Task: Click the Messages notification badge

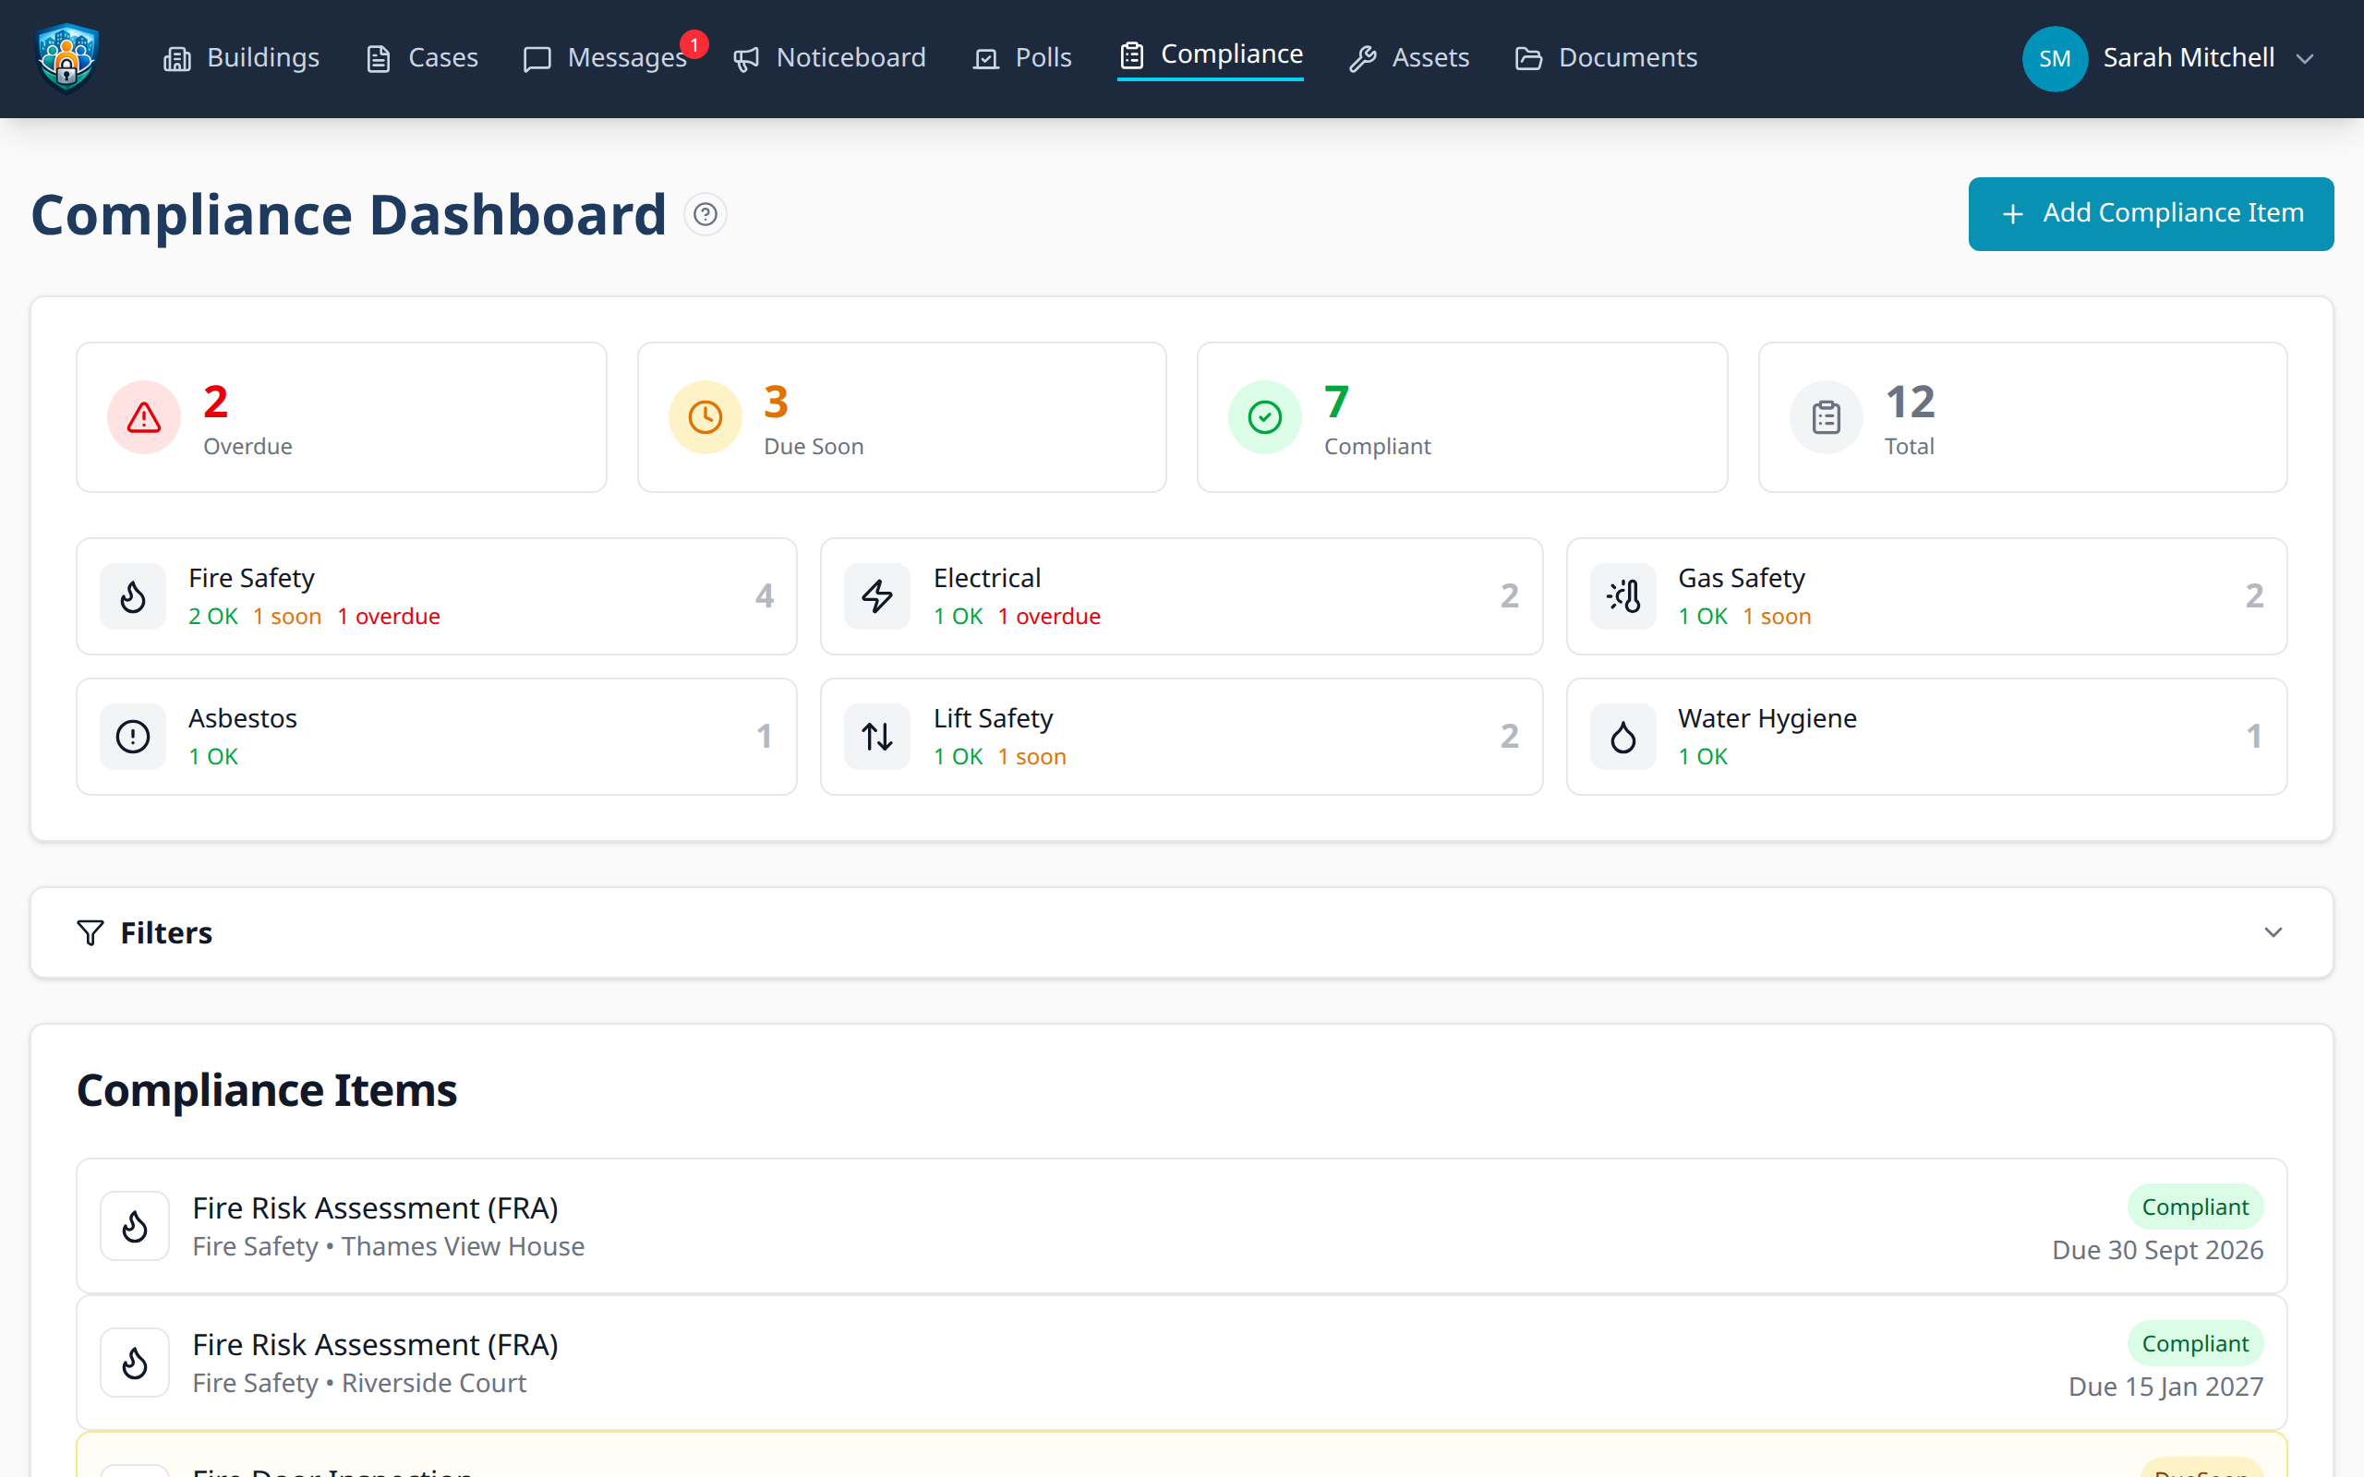Action: click(694, 44)
